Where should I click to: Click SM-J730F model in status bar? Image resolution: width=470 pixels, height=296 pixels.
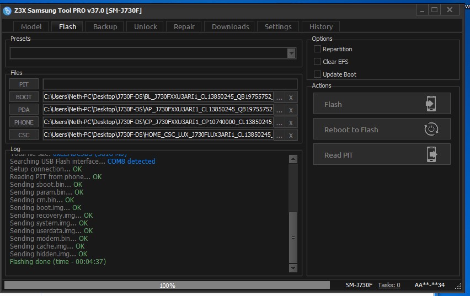(359, 285)
